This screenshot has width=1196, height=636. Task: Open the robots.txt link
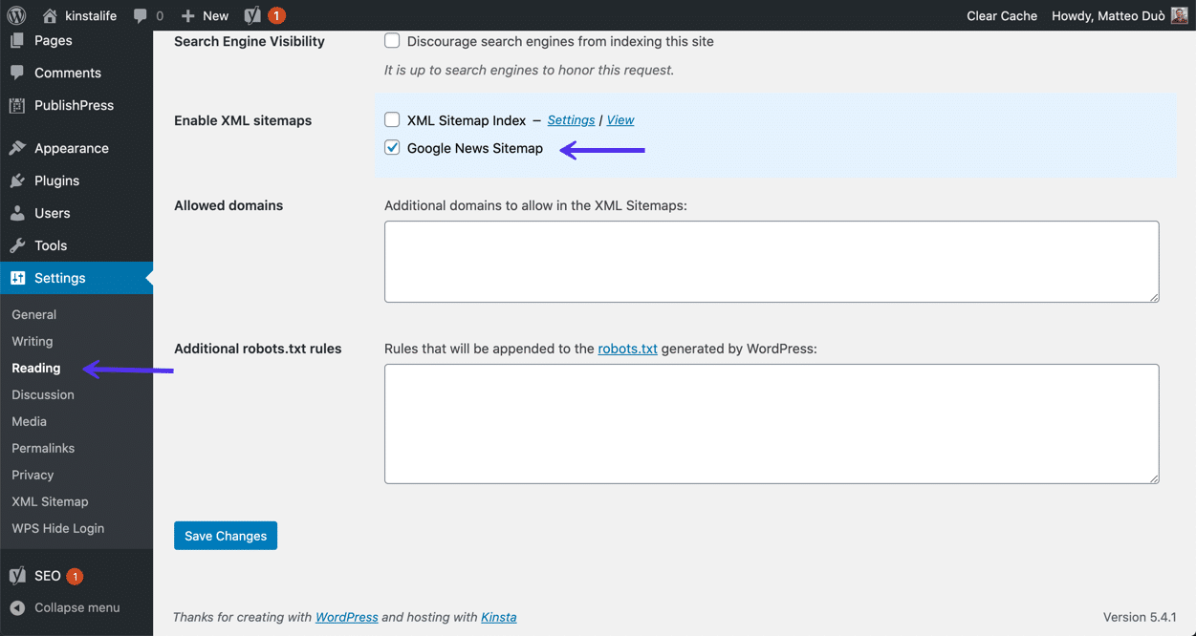point(627,349)
